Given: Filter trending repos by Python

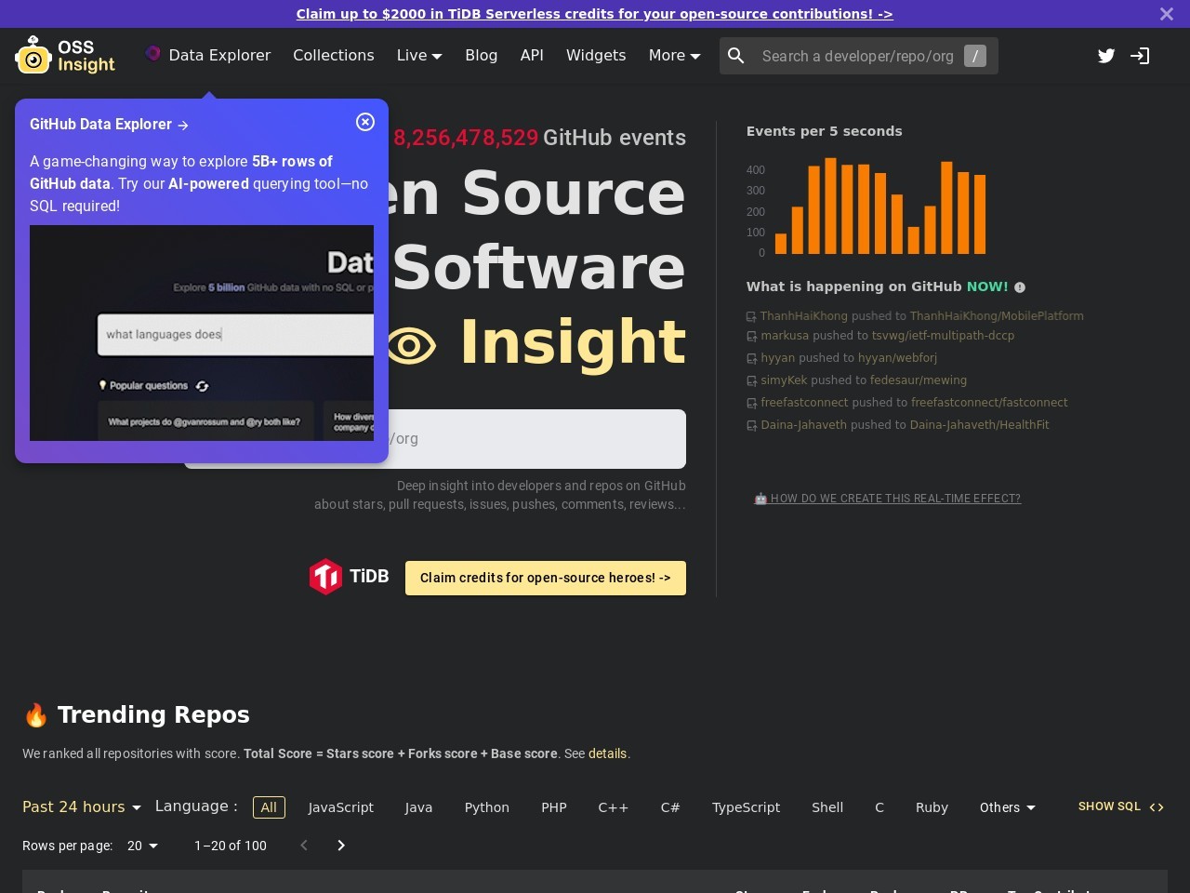Looking at the screenshot, I should [x=487, y=807].
